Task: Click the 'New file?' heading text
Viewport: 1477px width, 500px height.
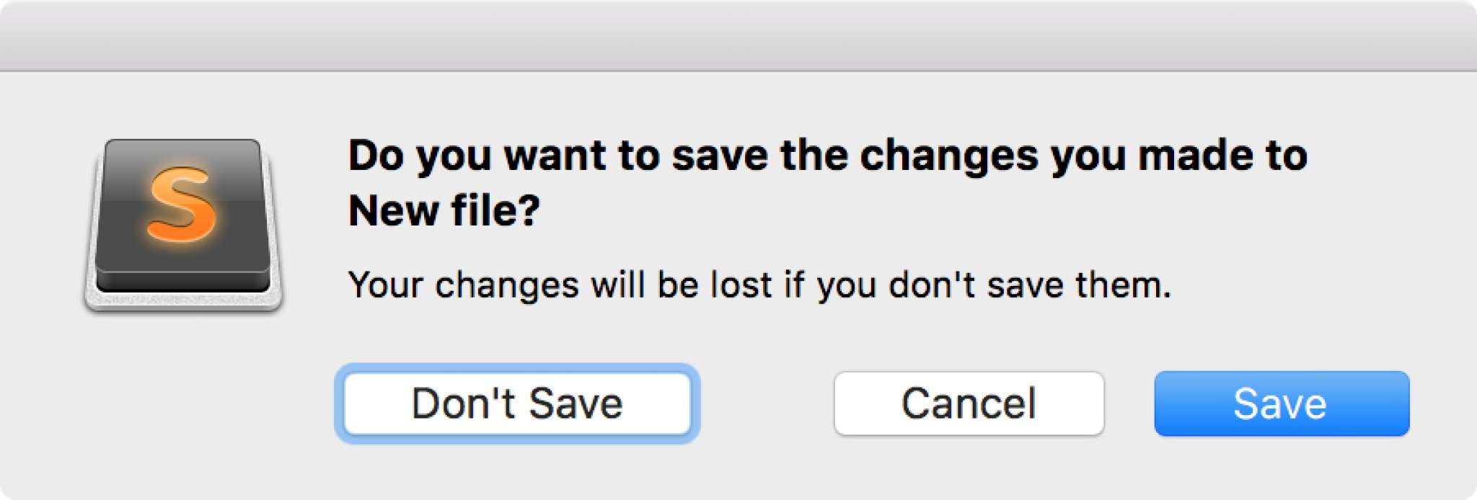Action: [x=444, y=211]
